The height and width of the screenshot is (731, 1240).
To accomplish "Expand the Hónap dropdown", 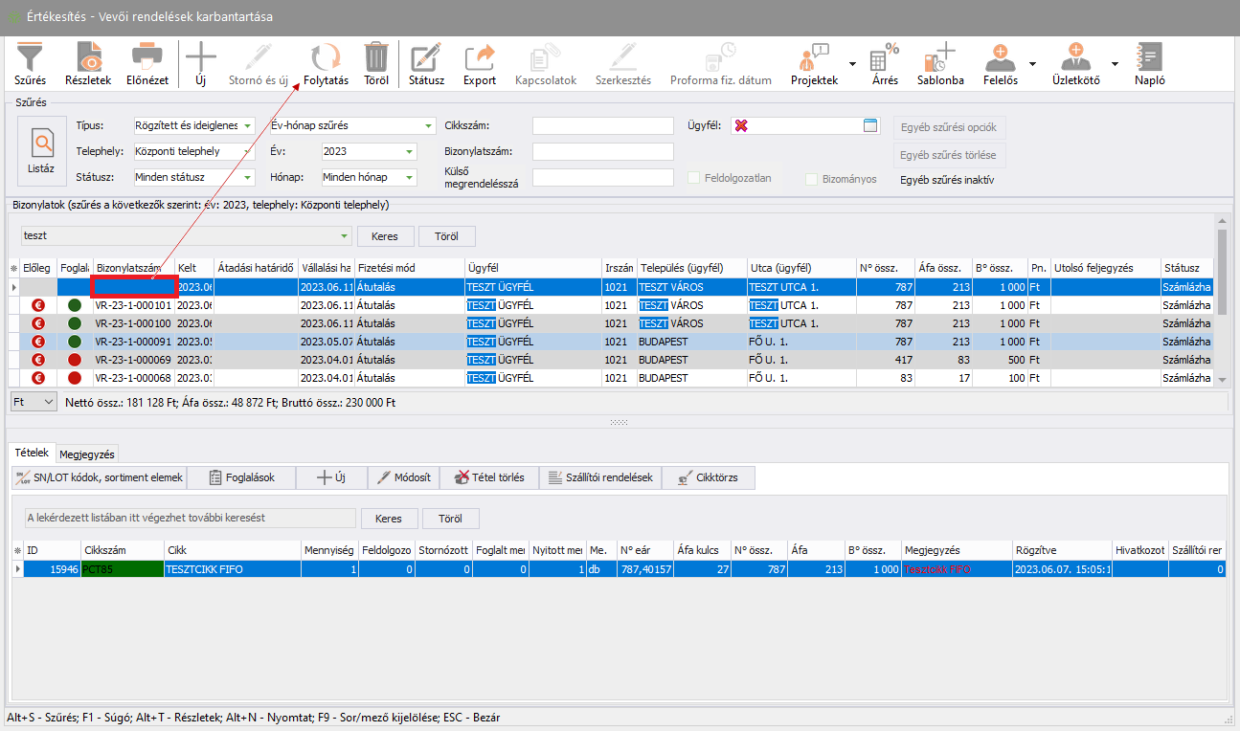I will coord(410,177).
